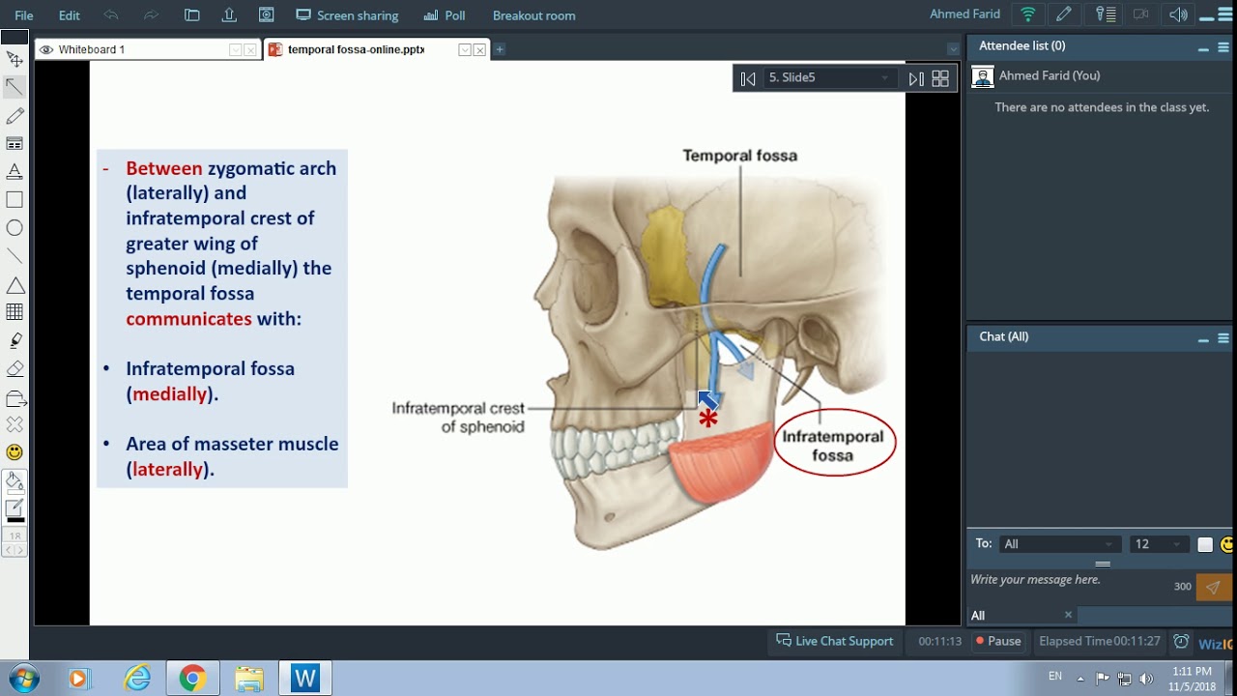The image size is (1237, 696).
Task: Select the straight line tool
Action: [14, 256]
